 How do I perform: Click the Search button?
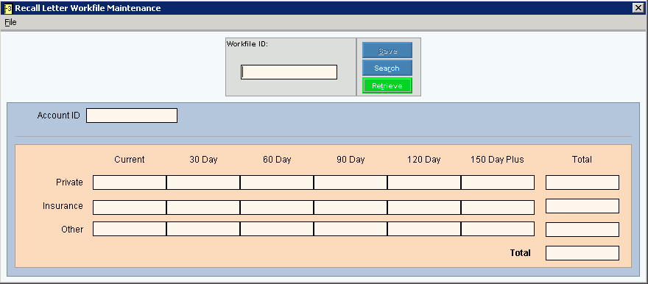point(387,68)
